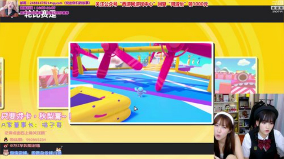Click the blue Taobao shop text 淘宝店铺
The image size is (284, 159).
tap(35, 153)
